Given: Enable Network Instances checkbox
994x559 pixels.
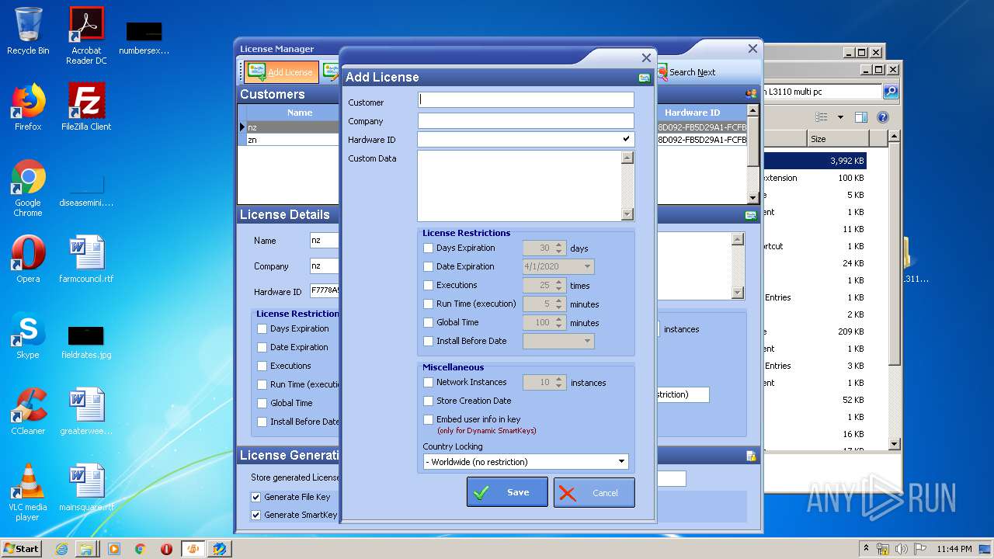Looking at the screenshot, I should (x=428, y=383).
